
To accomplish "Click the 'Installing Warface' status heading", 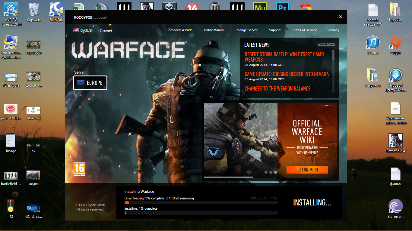I will pyautogui.click(x=139, y=192).
